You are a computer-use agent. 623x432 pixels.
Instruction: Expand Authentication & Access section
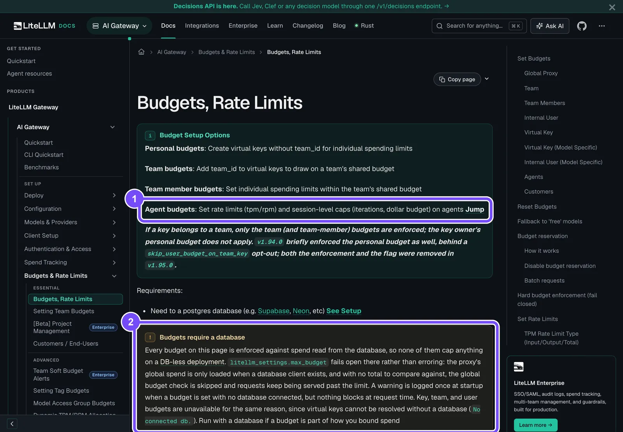click(x=114, y=249)
